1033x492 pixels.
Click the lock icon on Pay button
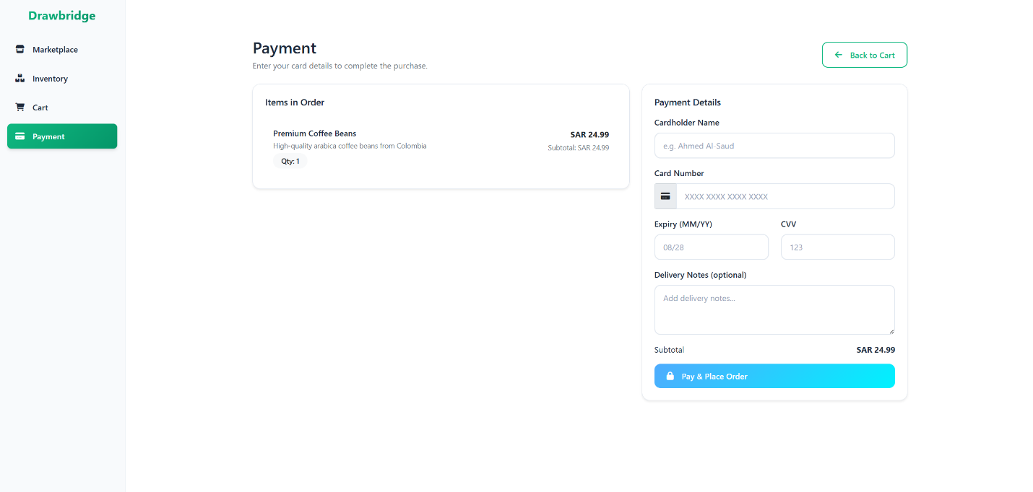pos(670,377)
